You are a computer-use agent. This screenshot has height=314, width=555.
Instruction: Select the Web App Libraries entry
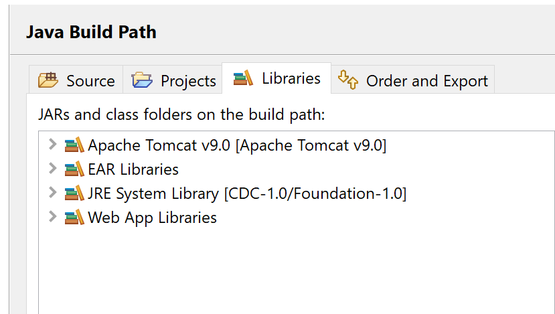(x=152, y=218)
